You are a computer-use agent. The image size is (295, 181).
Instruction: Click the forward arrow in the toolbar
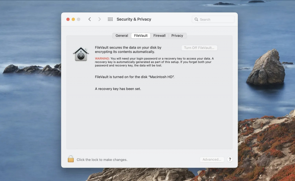(99, 19)
